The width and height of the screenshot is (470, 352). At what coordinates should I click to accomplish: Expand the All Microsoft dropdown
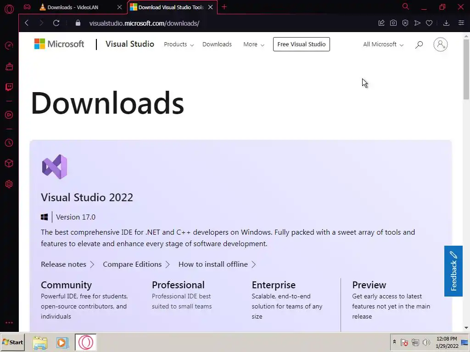(x=383, y=44)
